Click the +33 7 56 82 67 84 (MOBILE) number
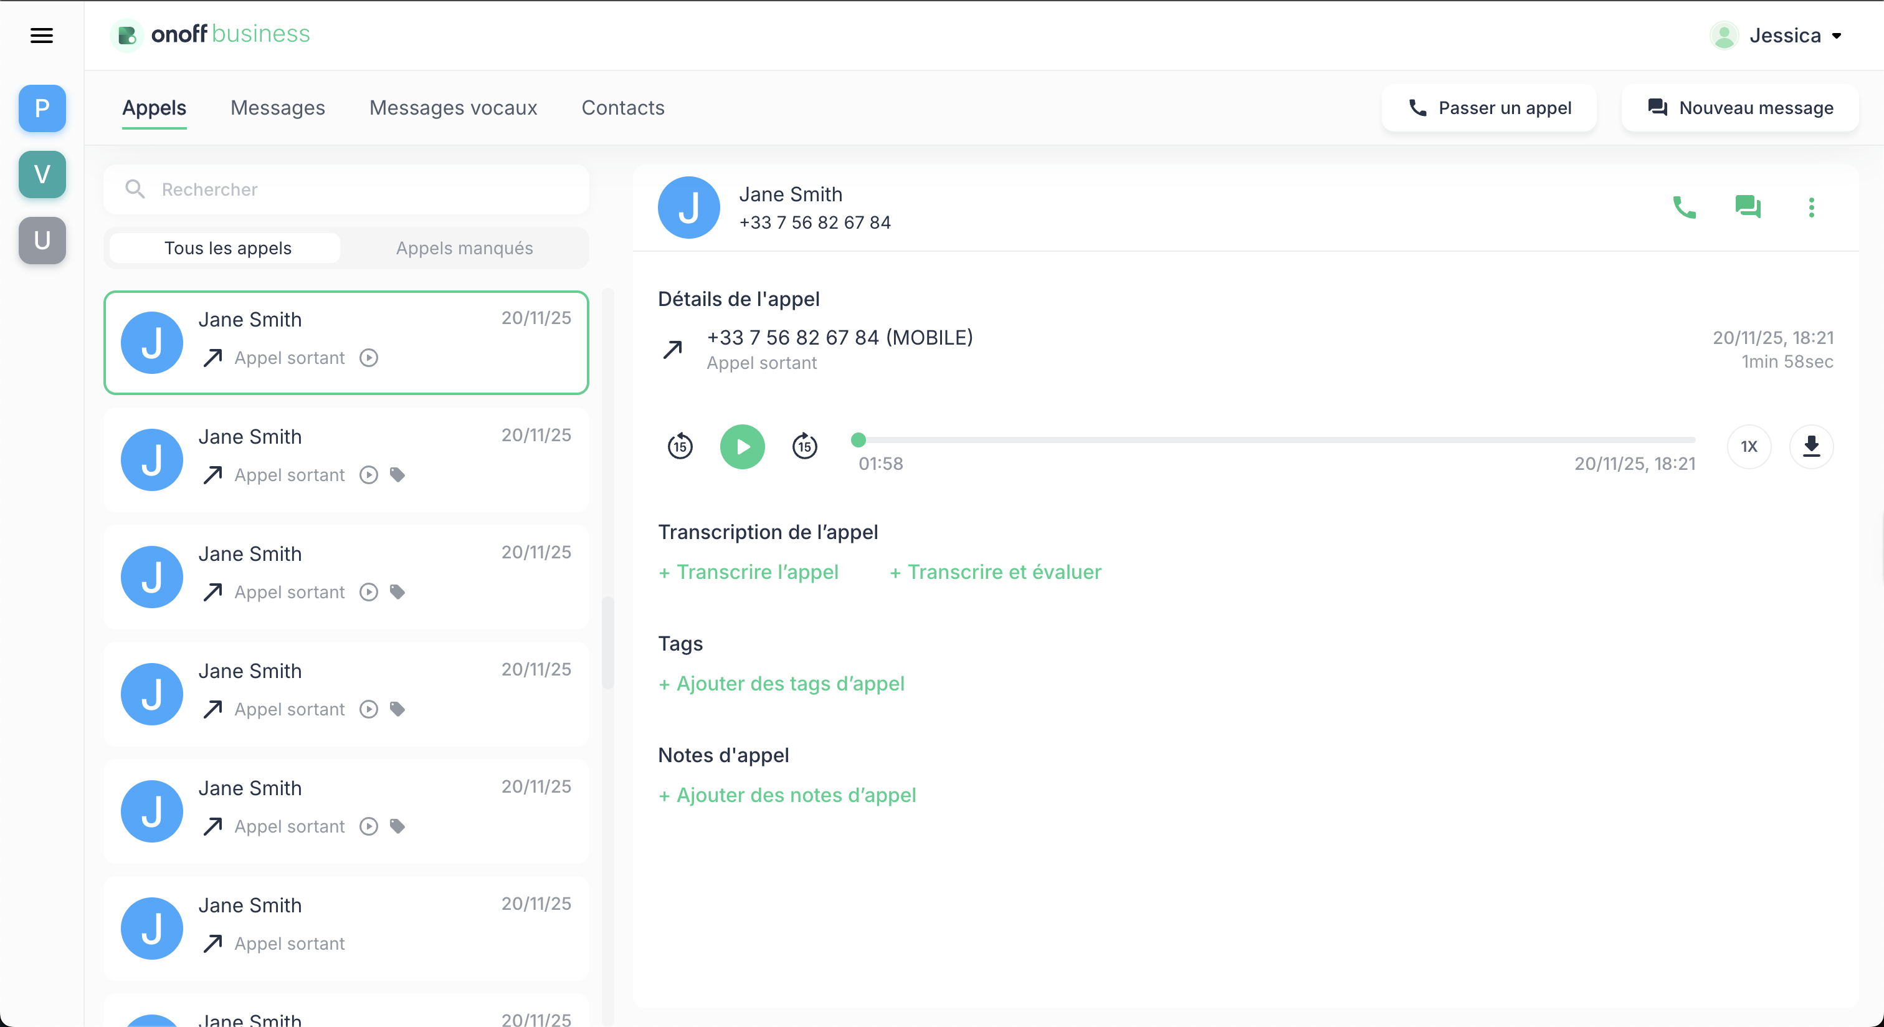1884x1027 pixels. click(x=840, y=337)
